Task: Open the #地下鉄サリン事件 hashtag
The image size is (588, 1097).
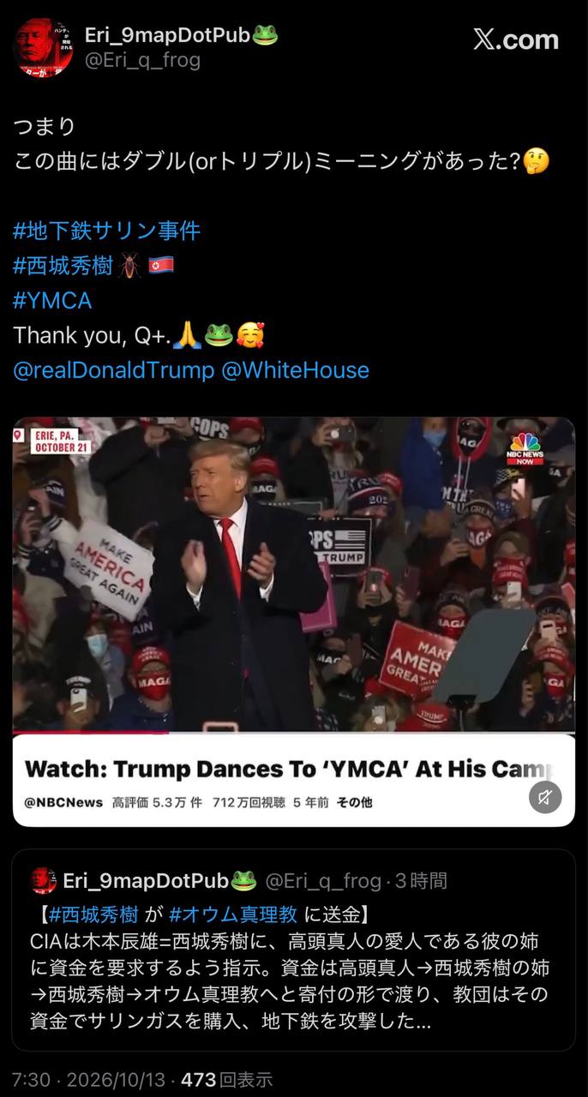Action: pos(106,231)
